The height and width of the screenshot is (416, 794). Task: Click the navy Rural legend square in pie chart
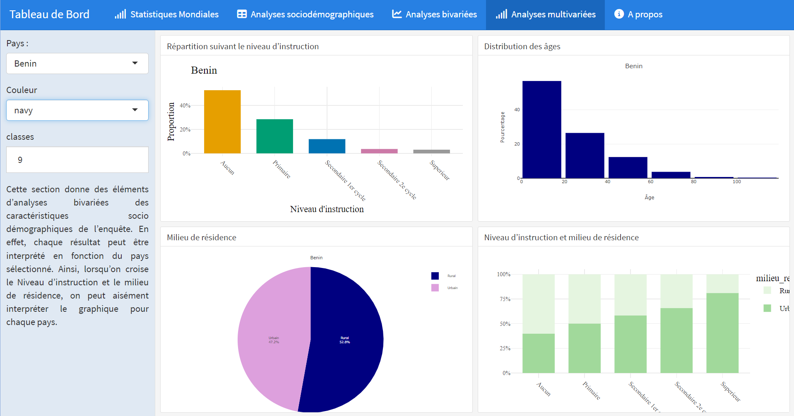(435, 276)
